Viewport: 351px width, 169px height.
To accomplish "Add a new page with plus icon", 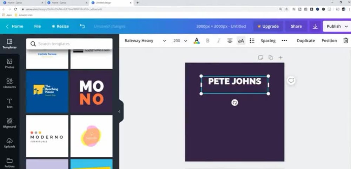I will tap(280, 58).
